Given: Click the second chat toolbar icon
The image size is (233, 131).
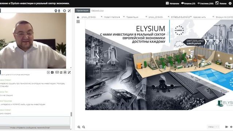Looking at the screenshot, I should click(x=52, y=72).
